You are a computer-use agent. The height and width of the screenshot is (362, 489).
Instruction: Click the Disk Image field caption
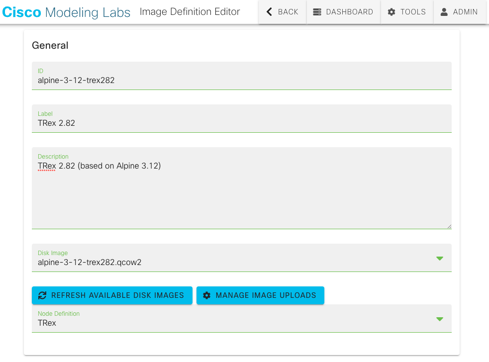point(53,253)
